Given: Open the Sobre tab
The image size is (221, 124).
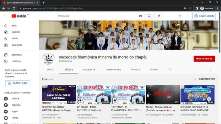Looking at the screenshot, I should click(x=154, y=70).
